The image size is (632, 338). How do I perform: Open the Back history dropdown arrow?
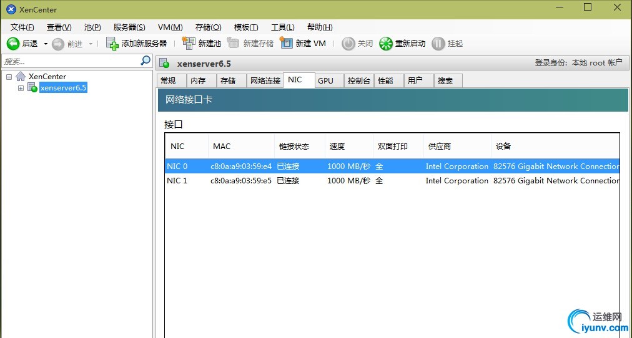coord(46,44)
